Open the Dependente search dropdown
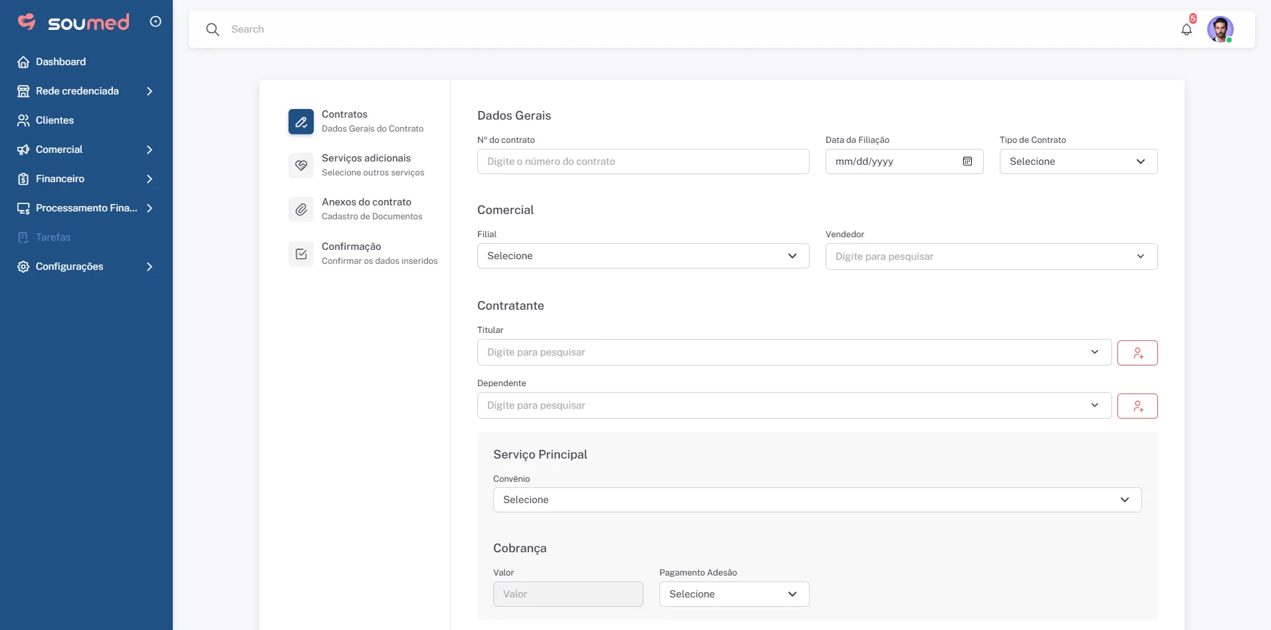Viewport: 1271px width, 630px height. click(x=794, y=405)
